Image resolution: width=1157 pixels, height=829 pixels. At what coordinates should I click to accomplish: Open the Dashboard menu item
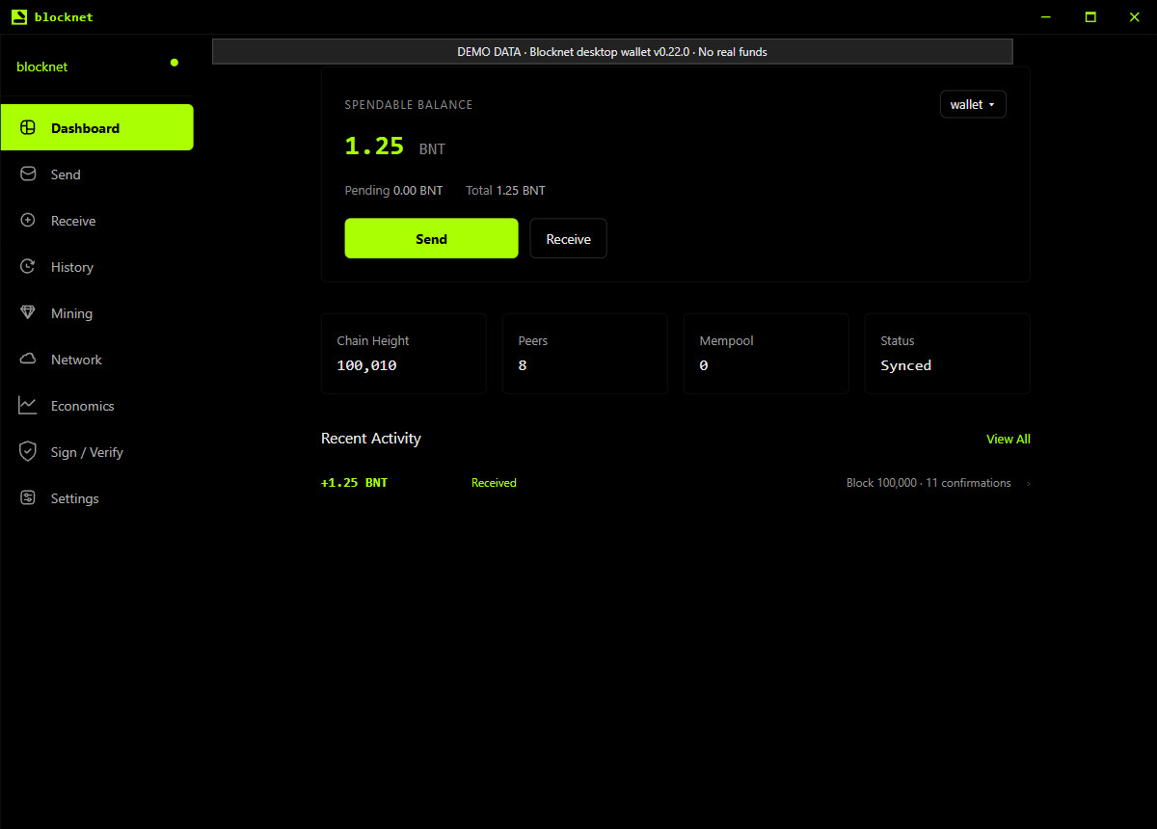pyautogui.click(x=96, y=127)
